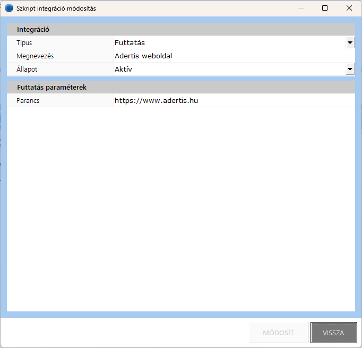The image size is (362, 348).
Task: Click the Típus row label
Action: (24, 43)
